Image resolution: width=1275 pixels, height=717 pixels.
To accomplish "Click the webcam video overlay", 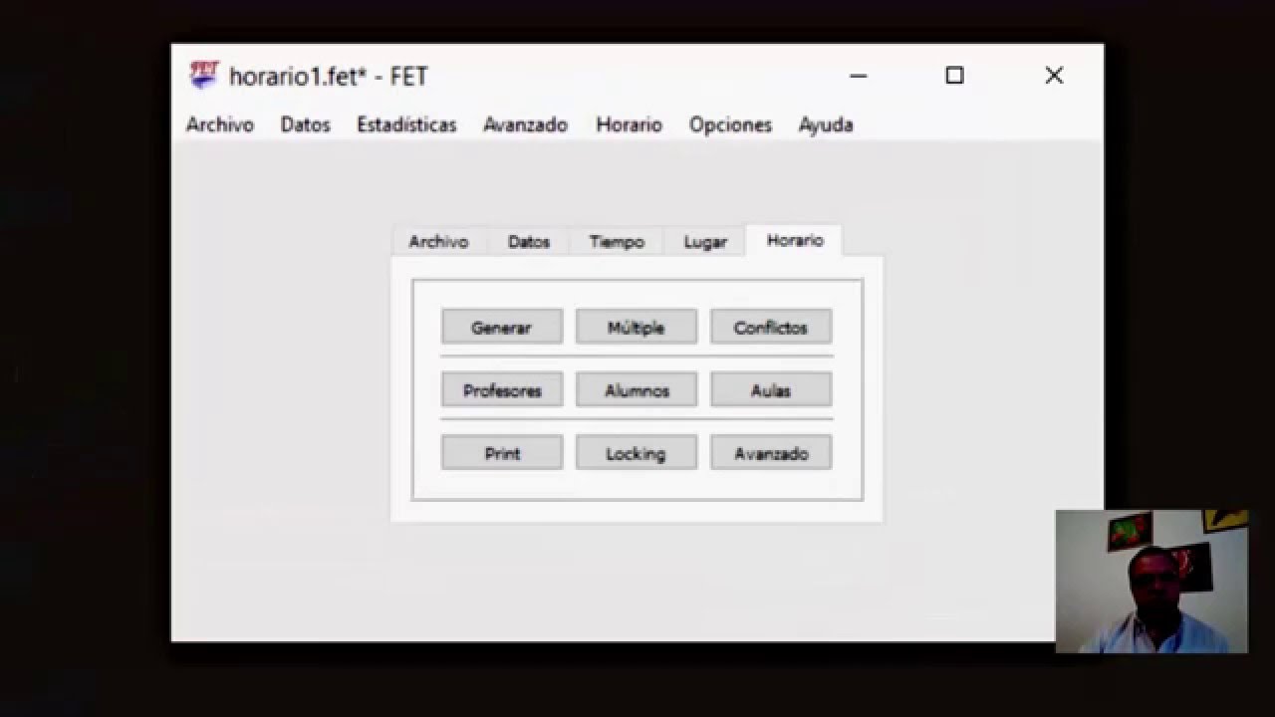I will coord(1151,582).
